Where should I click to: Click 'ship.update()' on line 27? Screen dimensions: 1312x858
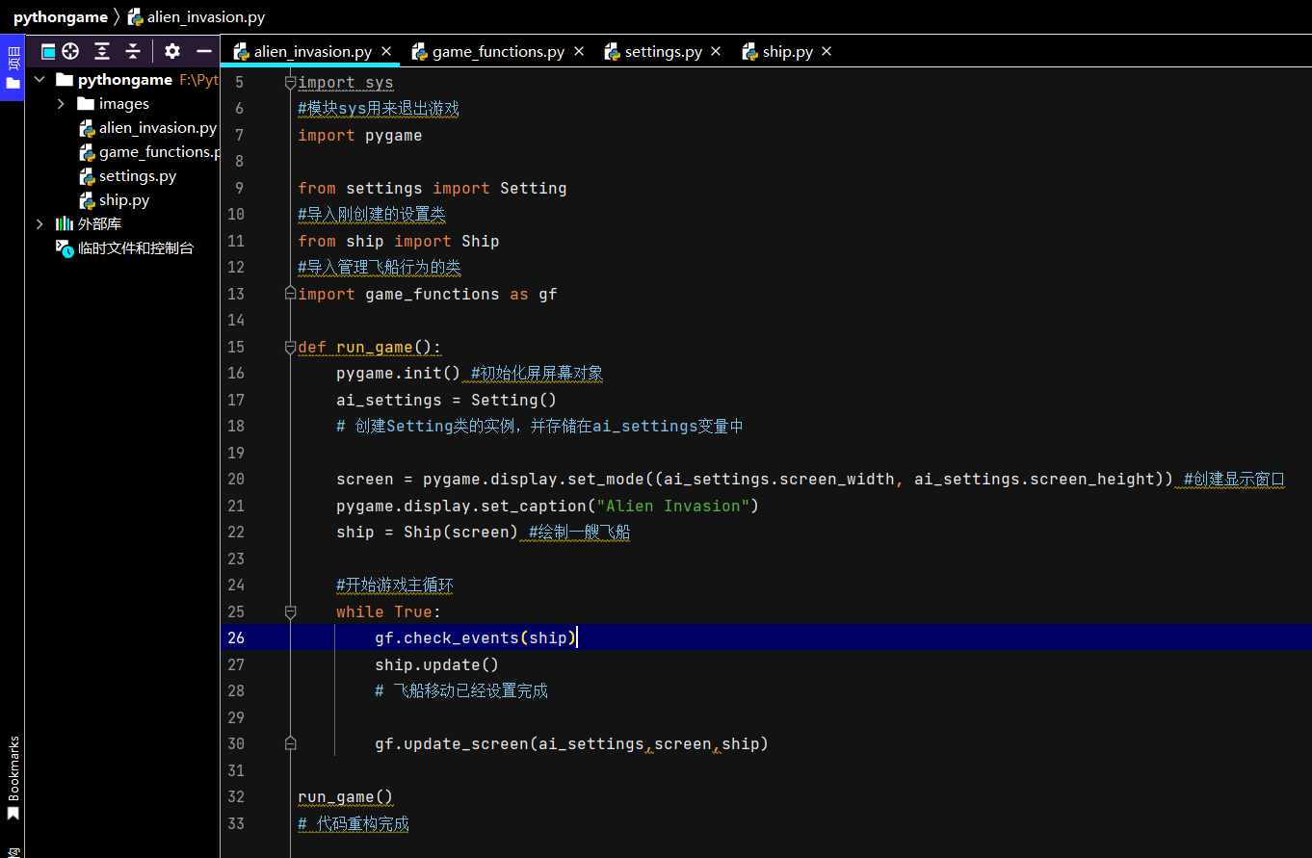tap(437, 664)
